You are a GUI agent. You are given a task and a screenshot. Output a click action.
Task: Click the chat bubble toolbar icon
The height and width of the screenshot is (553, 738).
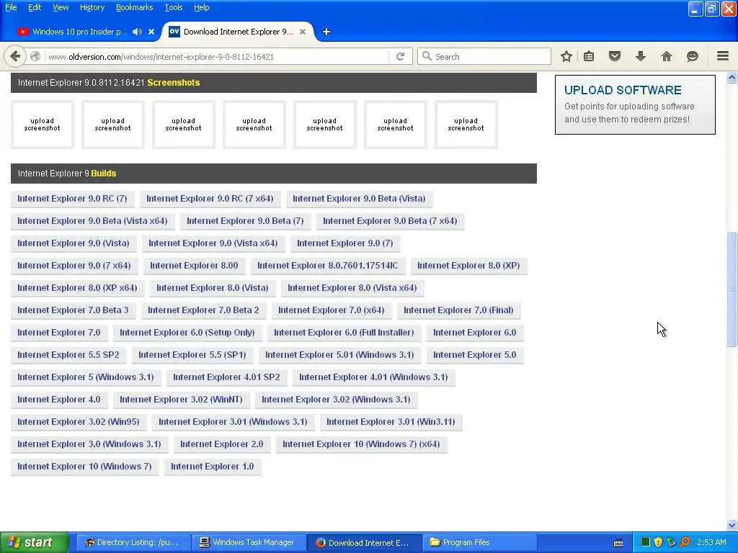[x=693, y=56]
